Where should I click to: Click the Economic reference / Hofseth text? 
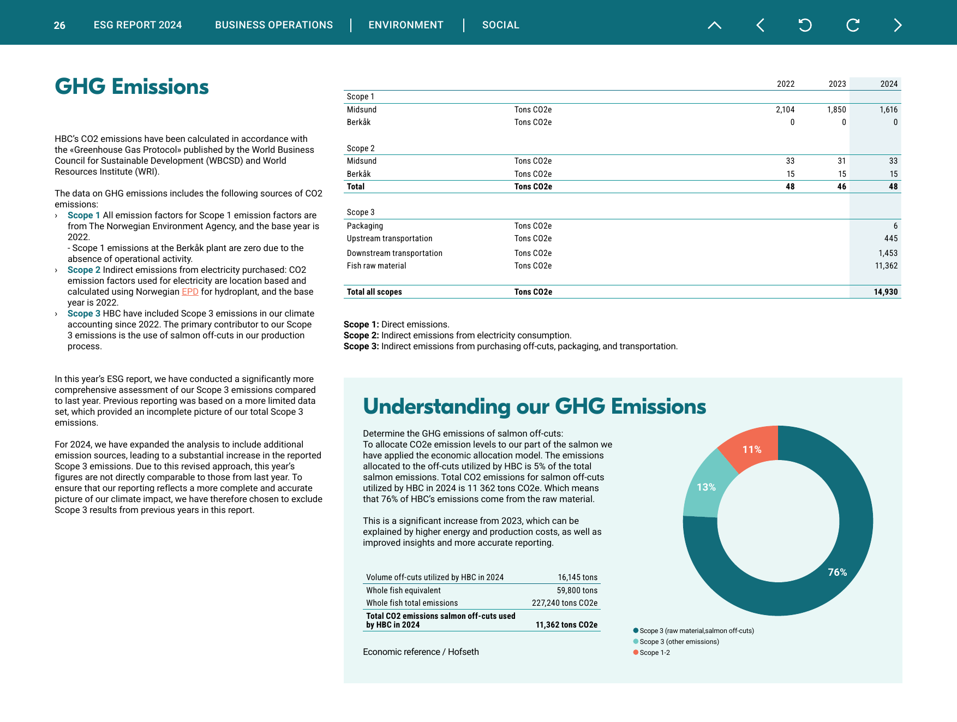[421, 652]
